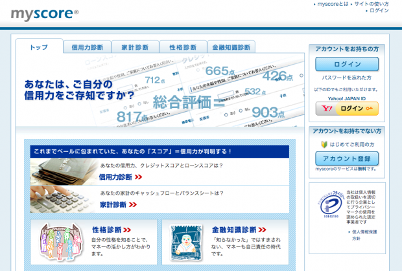Click the '903点' score in banner

point(268,113)
